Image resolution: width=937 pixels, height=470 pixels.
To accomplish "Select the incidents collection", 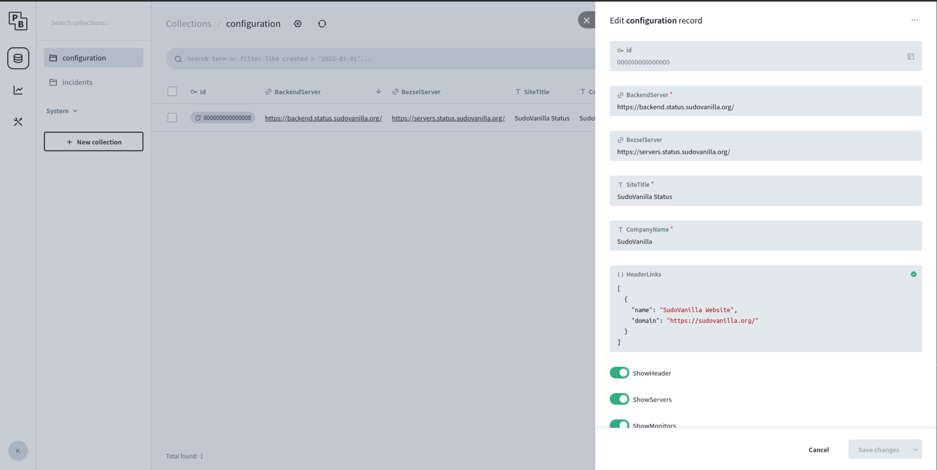I will (77, 82).
